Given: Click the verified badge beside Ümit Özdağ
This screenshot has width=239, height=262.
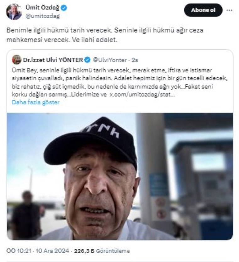Looking at the screenshot, I should tap(64, 8).
